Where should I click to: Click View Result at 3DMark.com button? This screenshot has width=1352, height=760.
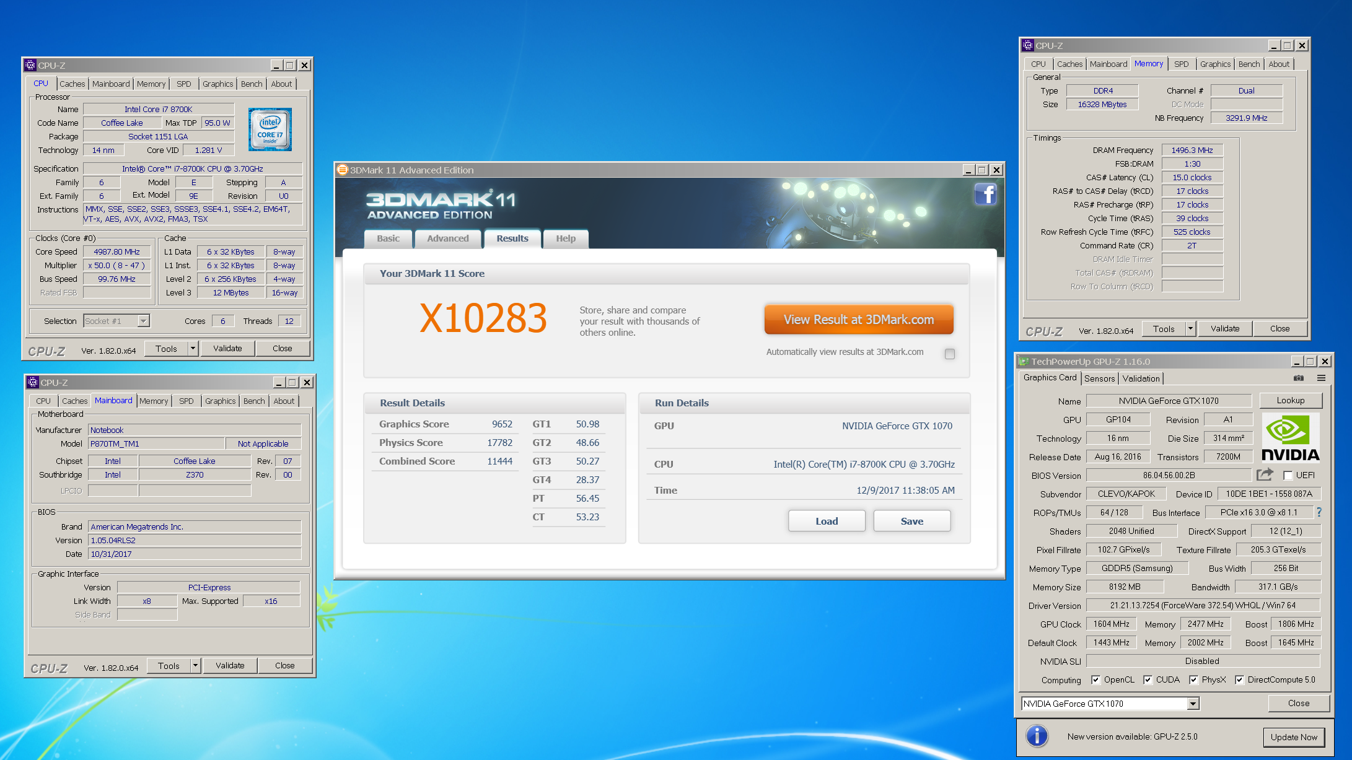(x=859, y=320)
